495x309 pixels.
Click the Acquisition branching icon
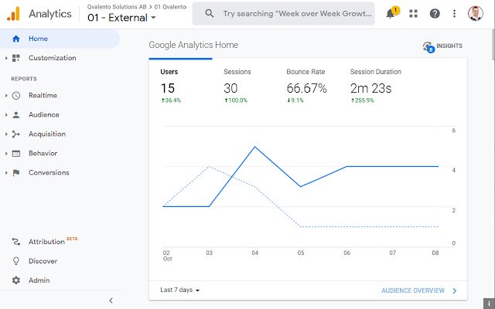coord(15,134)
